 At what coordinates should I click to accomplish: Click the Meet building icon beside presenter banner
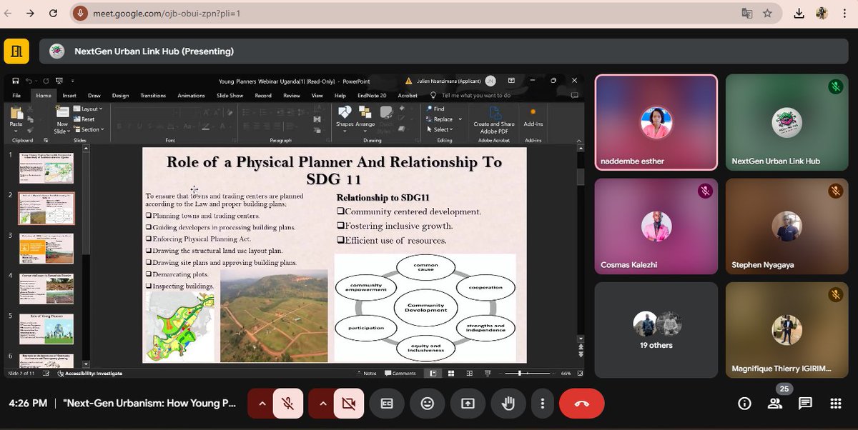(16, 51)
